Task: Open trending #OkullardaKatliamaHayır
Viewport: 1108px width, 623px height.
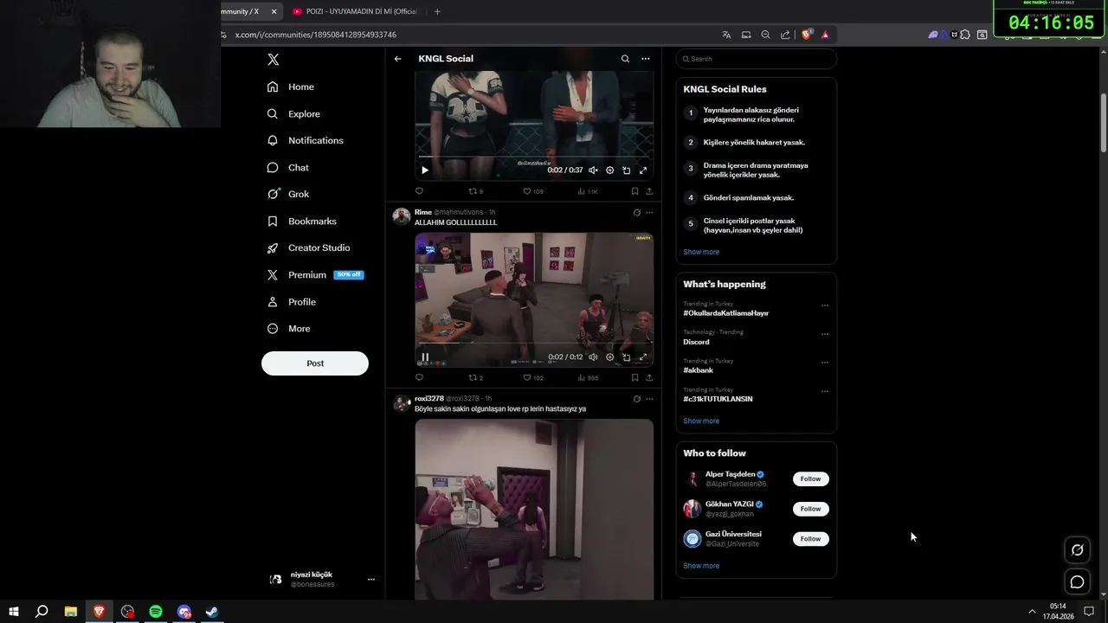Action: [725, 313]
